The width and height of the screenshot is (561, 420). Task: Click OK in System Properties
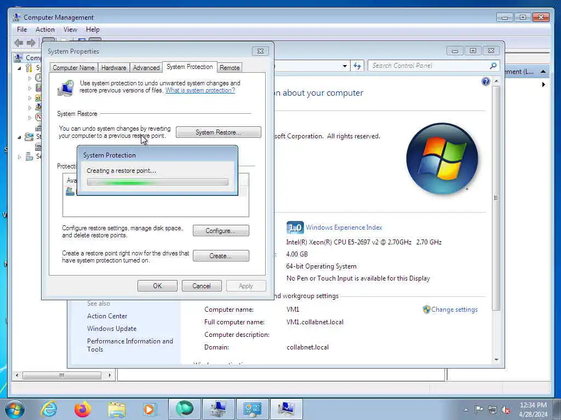tap(157, 285)
